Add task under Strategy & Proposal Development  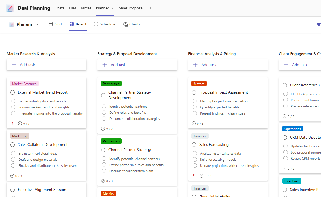point(118,65)
